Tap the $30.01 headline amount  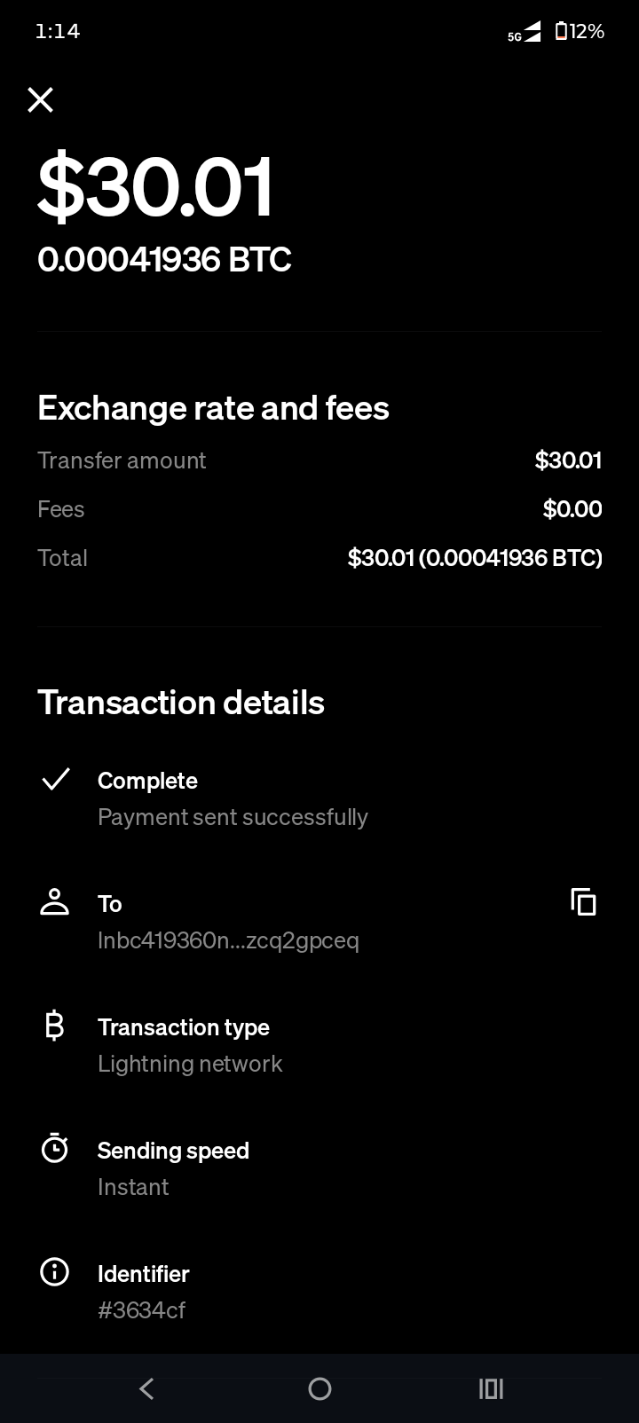[x=156, y=187]
